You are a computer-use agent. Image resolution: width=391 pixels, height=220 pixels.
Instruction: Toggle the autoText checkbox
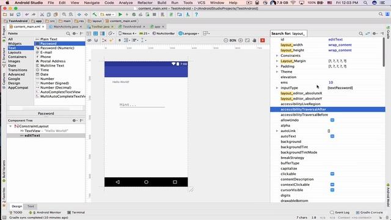click(332, 136)
